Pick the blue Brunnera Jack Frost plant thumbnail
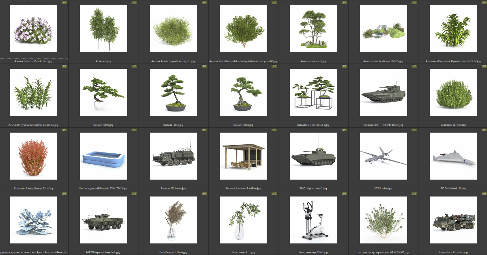This screenshot has height=255, width=487. (34, 220)
